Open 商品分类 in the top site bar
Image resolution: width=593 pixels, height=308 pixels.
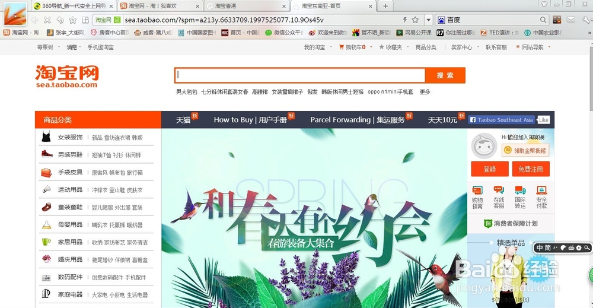(426, 47)
